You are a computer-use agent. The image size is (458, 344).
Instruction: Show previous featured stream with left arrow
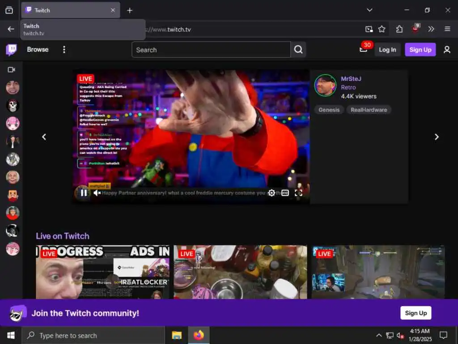(x=44, y=137)
